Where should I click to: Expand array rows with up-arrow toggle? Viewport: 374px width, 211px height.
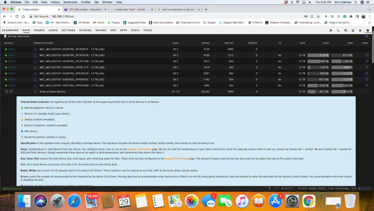coord(11,91)
